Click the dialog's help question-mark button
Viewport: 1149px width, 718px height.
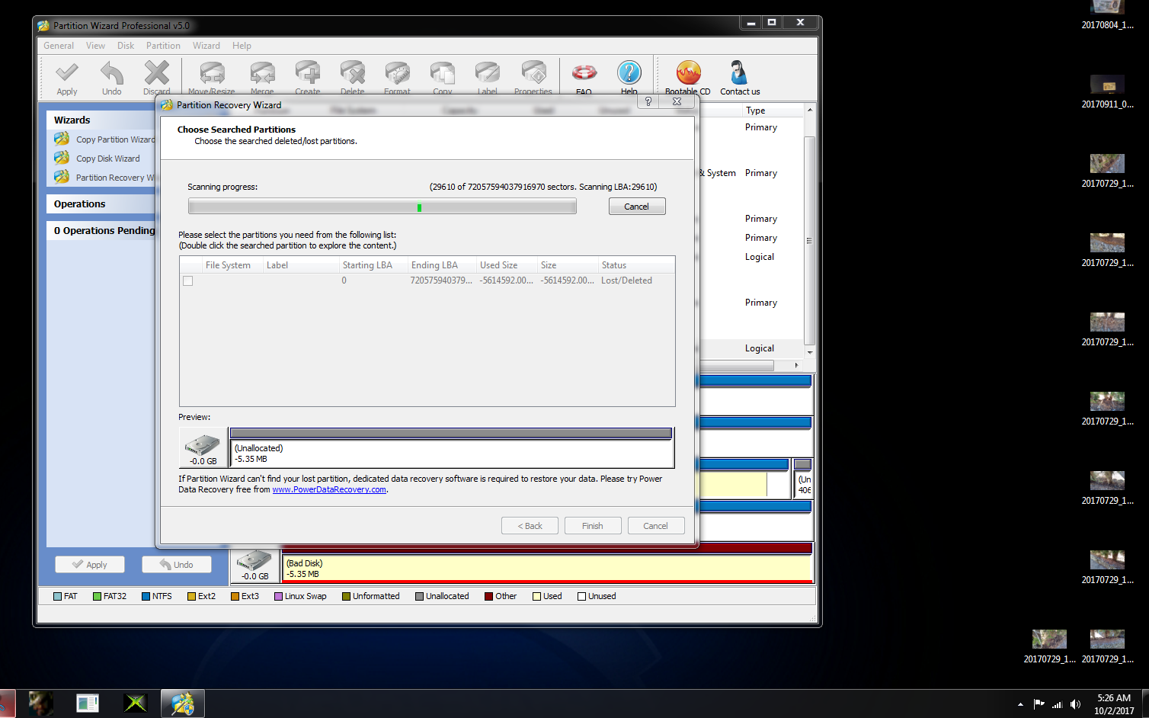[648, 101]
